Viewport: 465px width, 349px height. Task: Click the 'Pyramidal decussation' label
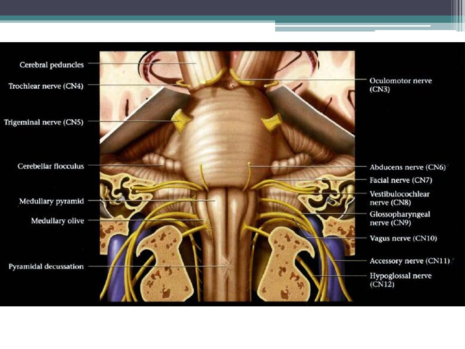coord(46,267)
